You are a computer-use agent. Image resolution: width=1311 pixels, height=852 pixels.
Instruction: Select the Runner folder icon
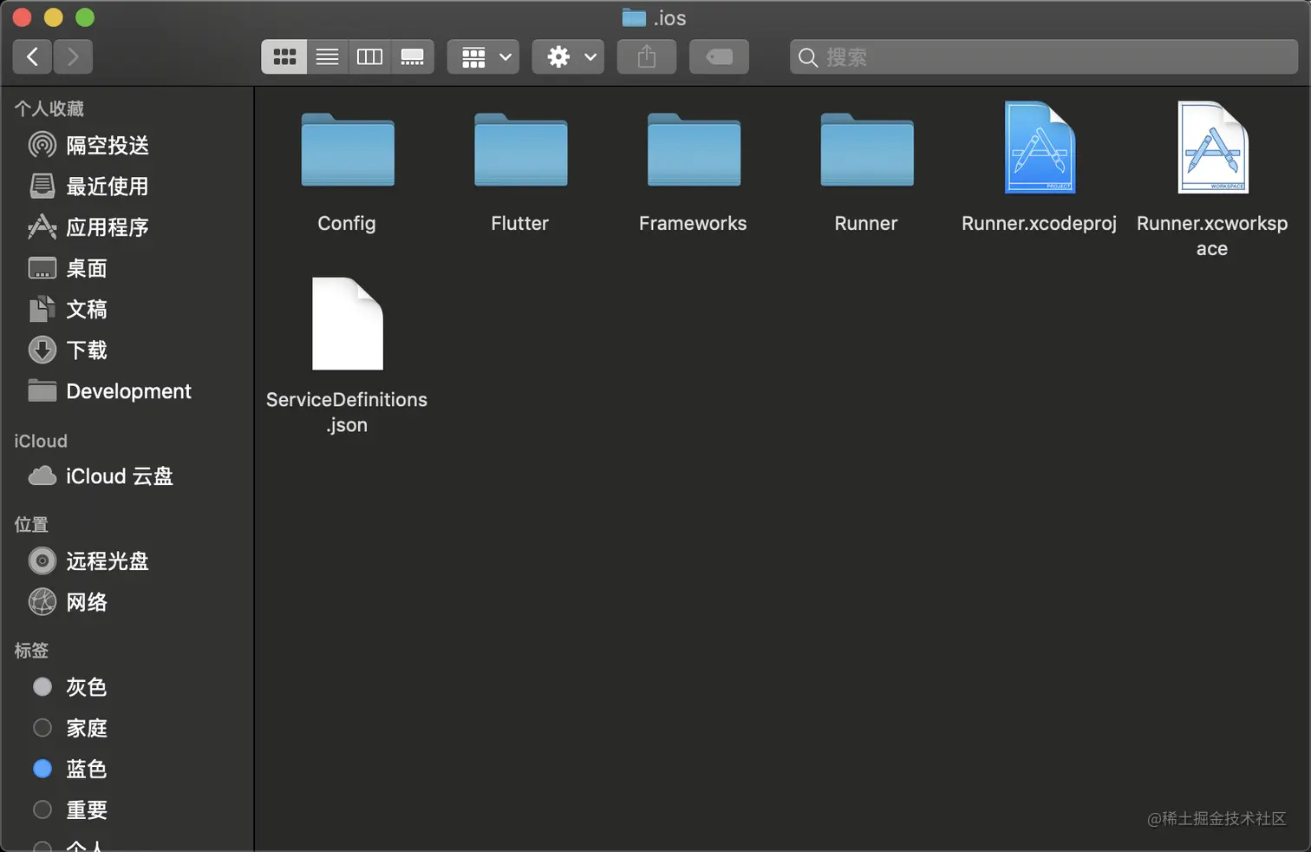[x=867, y=150]
